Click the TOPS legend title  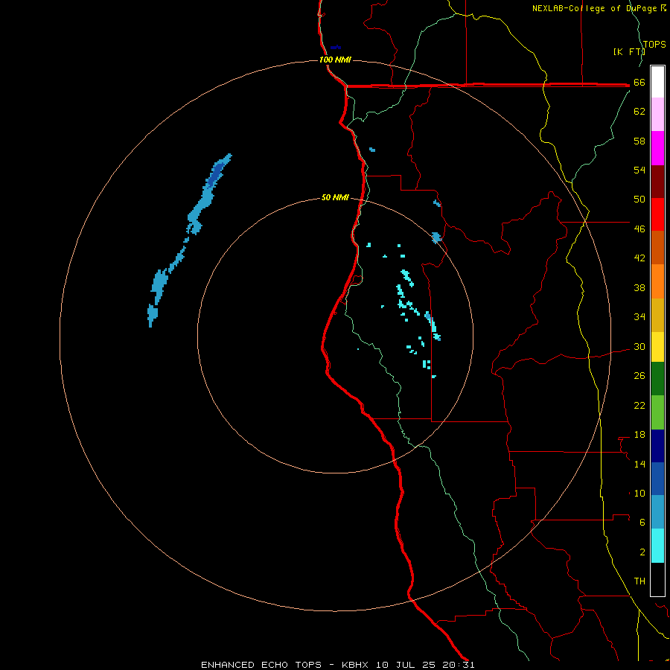(x=654, y=44)
